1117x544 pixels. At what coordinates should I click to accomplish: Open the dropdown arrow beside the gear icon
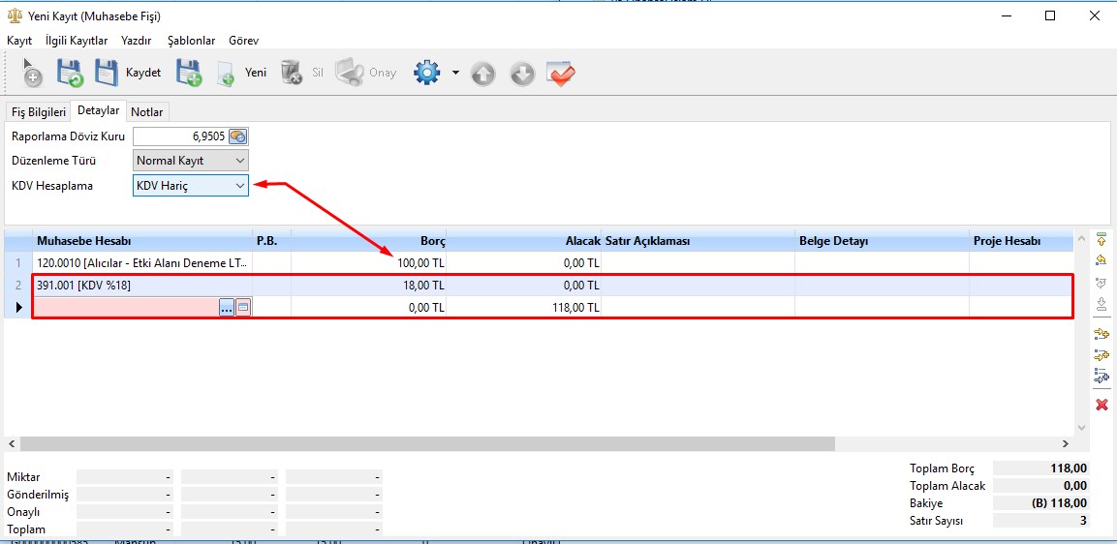[x=454, y=73]
